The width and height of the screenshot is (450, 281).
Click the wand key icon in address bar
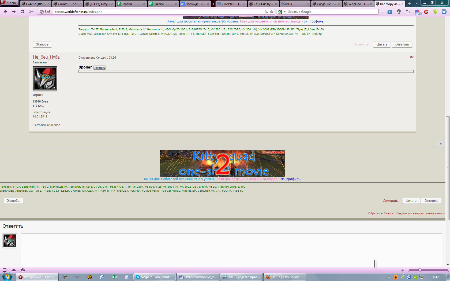point(31,12)
